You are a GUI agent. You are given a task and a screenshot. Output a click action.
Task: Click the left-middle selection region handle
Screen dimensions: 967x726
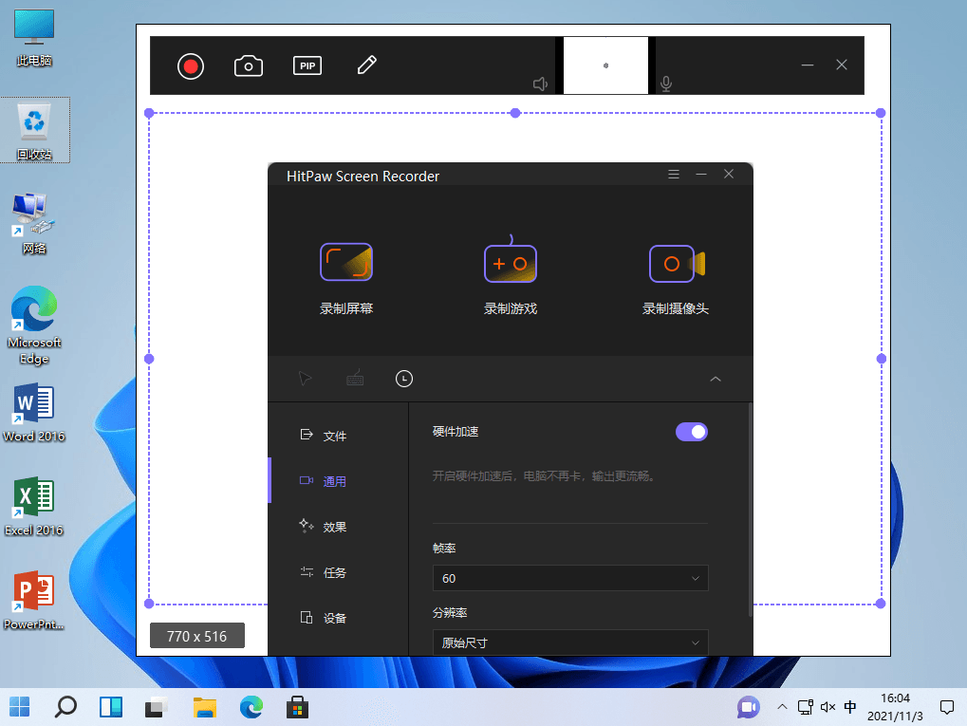point(149,359)
